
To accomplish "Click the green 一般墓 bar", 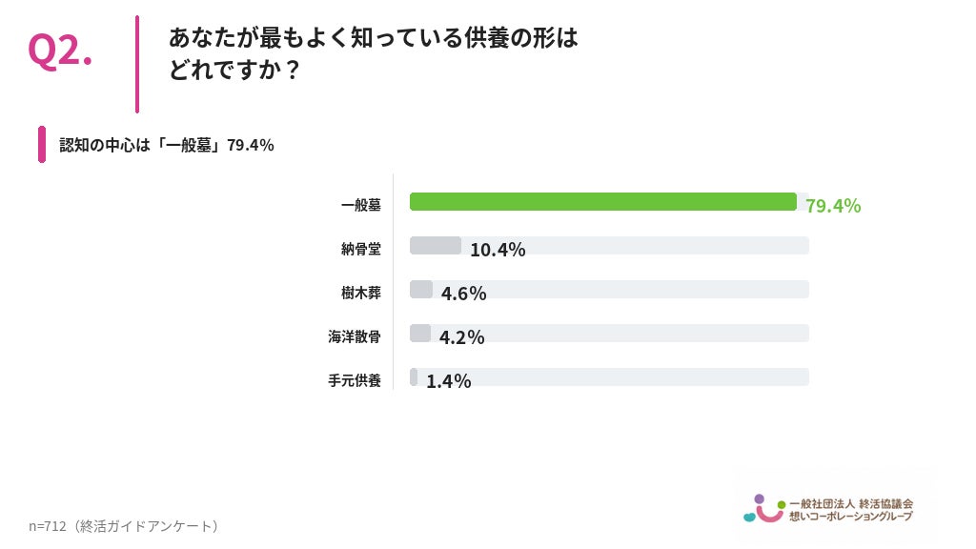I will [602, 202].
